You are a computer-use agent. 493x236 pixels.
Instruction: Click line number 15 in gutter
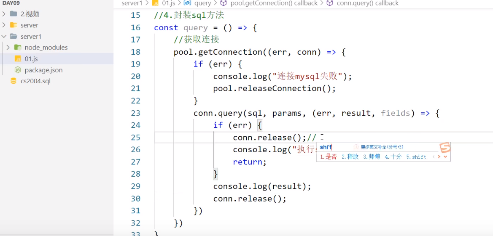(x=135, y=15)
